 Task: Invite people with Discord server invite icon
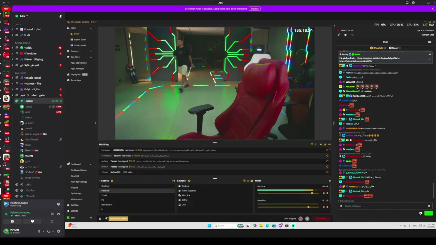(x=61, y=16)
